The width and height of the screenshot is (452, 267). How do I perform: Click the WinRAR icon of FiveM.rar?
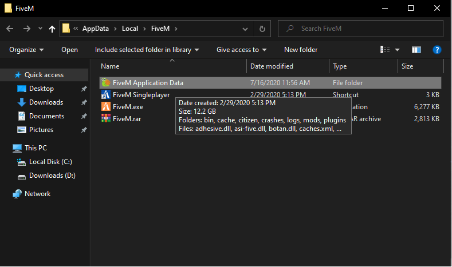tap(106, 118)
